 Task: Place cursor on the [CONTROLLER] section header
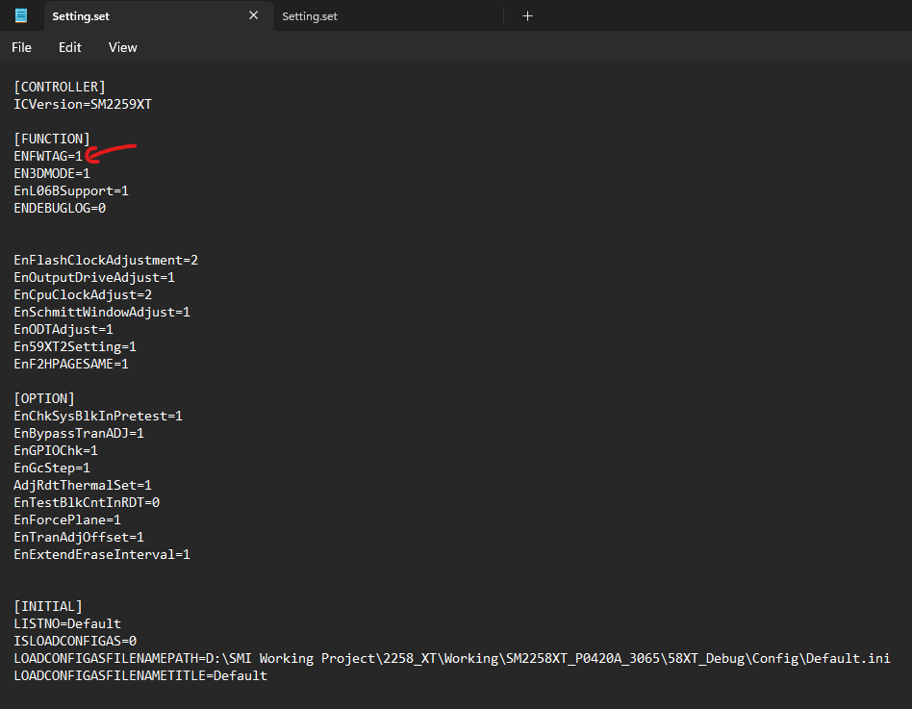pyautogui.click(x=60, y=87)
